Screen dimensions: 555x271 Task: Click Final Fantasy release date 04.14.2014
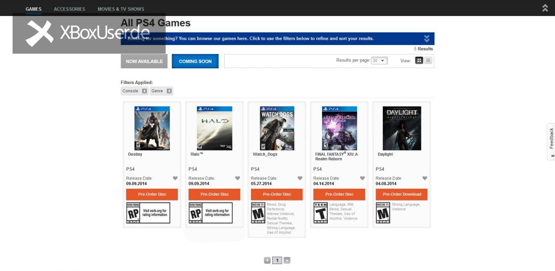pyautogui.click(x=324, y=184)
